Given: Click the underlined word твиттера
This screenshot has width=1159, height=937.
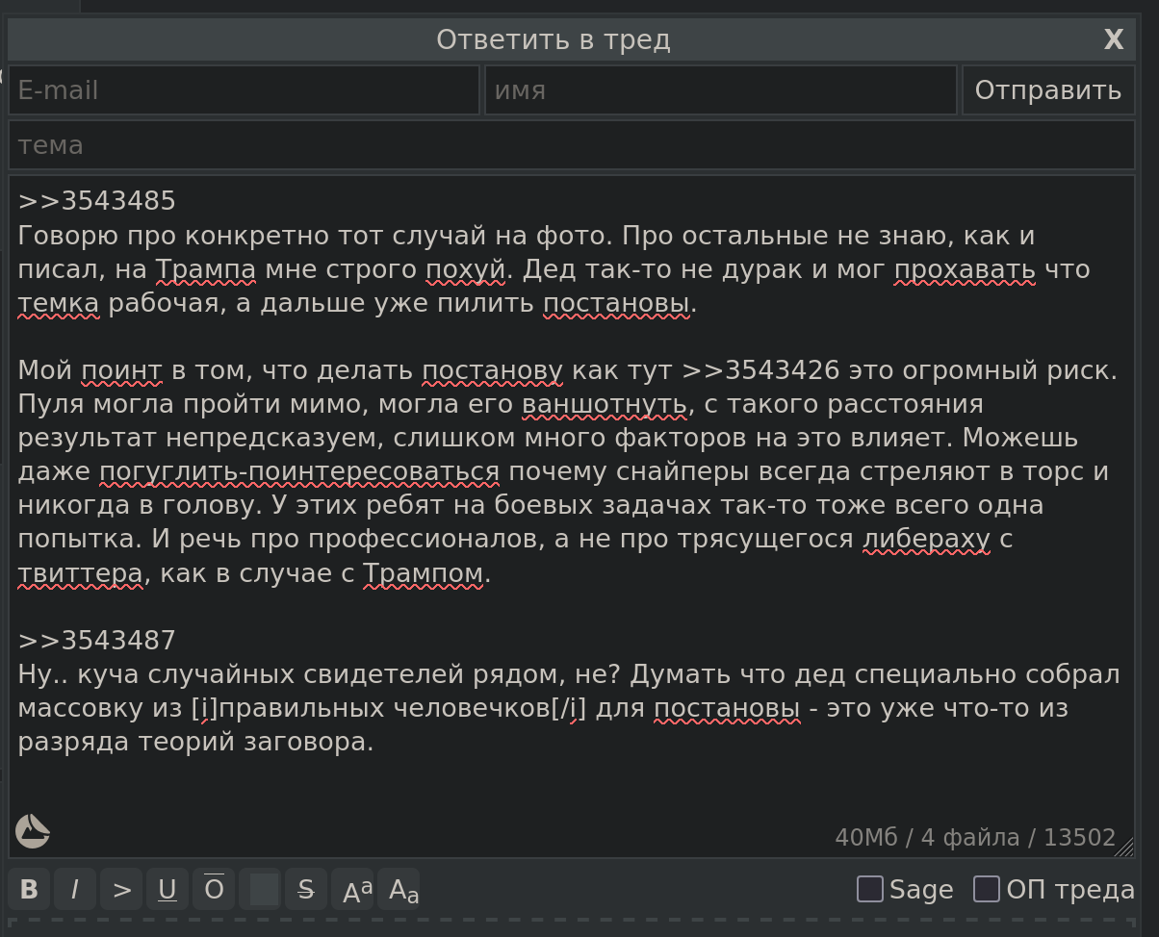Looking at the screenshot, I should pyautogui.click(x=81, y=574).
